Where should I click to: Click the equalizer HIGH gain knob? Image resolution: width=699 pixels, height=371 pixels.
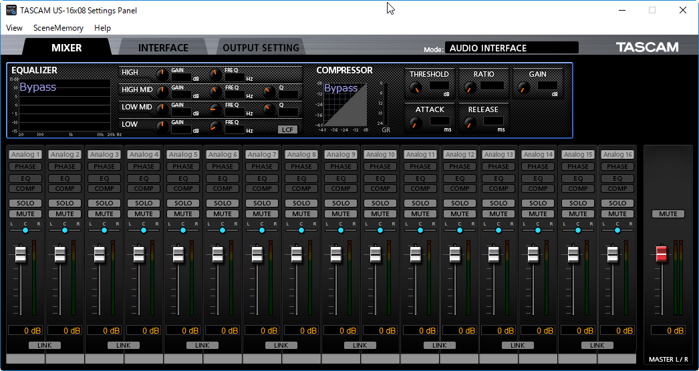tap(162, 73)
